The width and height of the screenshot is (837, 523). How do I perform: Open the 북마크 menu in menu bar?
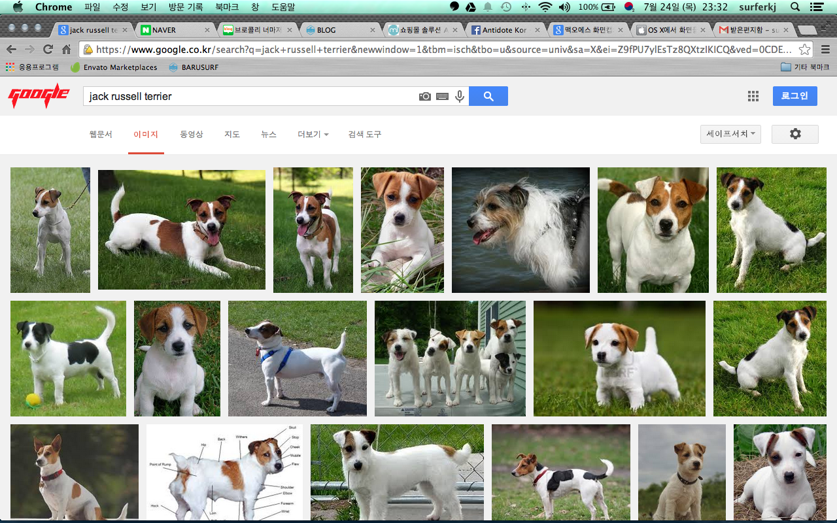click(227, 7)
